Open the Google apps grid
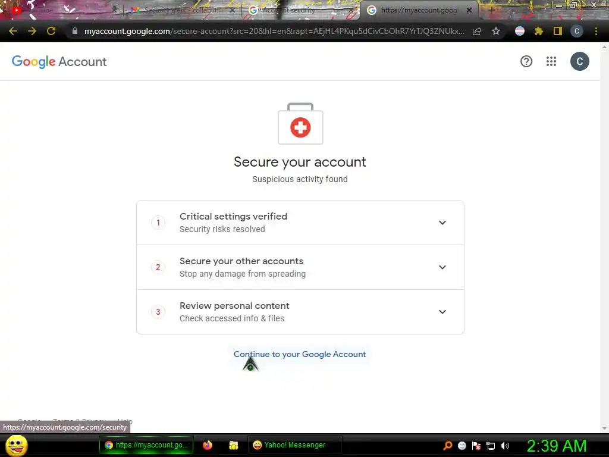Viewport: 609px width, 457px height. [551, 61]
